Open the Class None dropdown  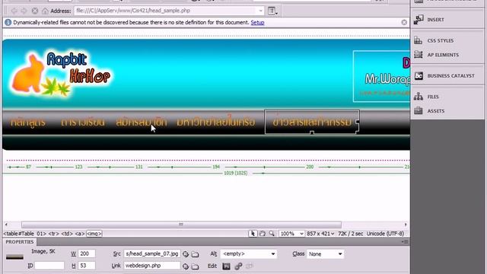point(325,253)
